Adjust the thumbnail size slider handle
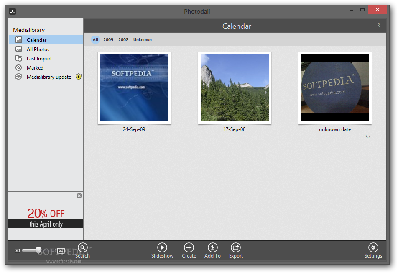This screenshot has height=273, width=398. (38, 251)
